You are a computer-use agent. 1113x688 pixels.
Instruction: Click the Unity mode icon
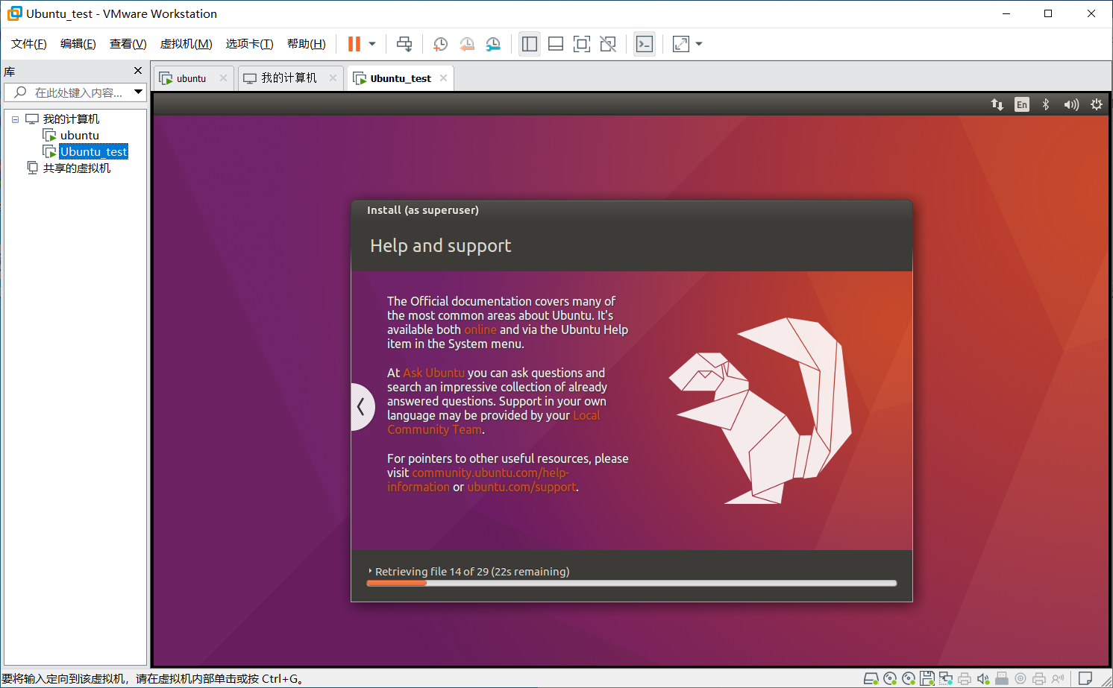[608, 44]
